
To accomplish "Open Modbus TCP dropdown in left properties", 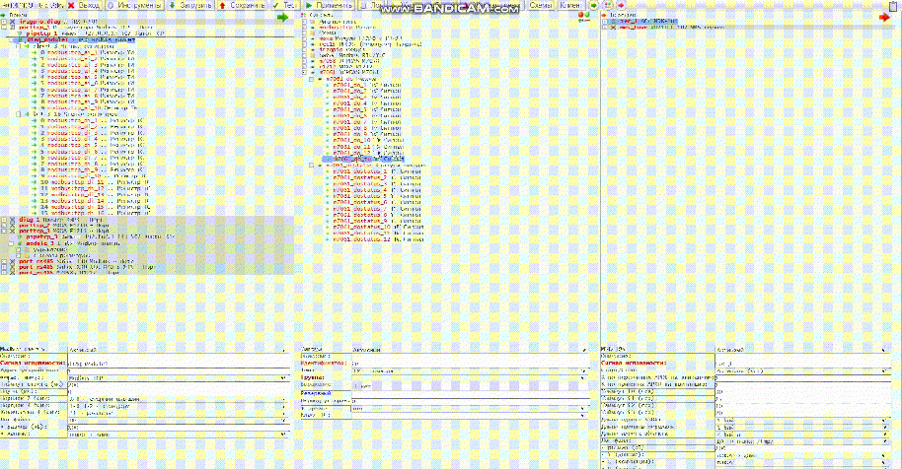I will pyautogui.click(x=179, y=377).
